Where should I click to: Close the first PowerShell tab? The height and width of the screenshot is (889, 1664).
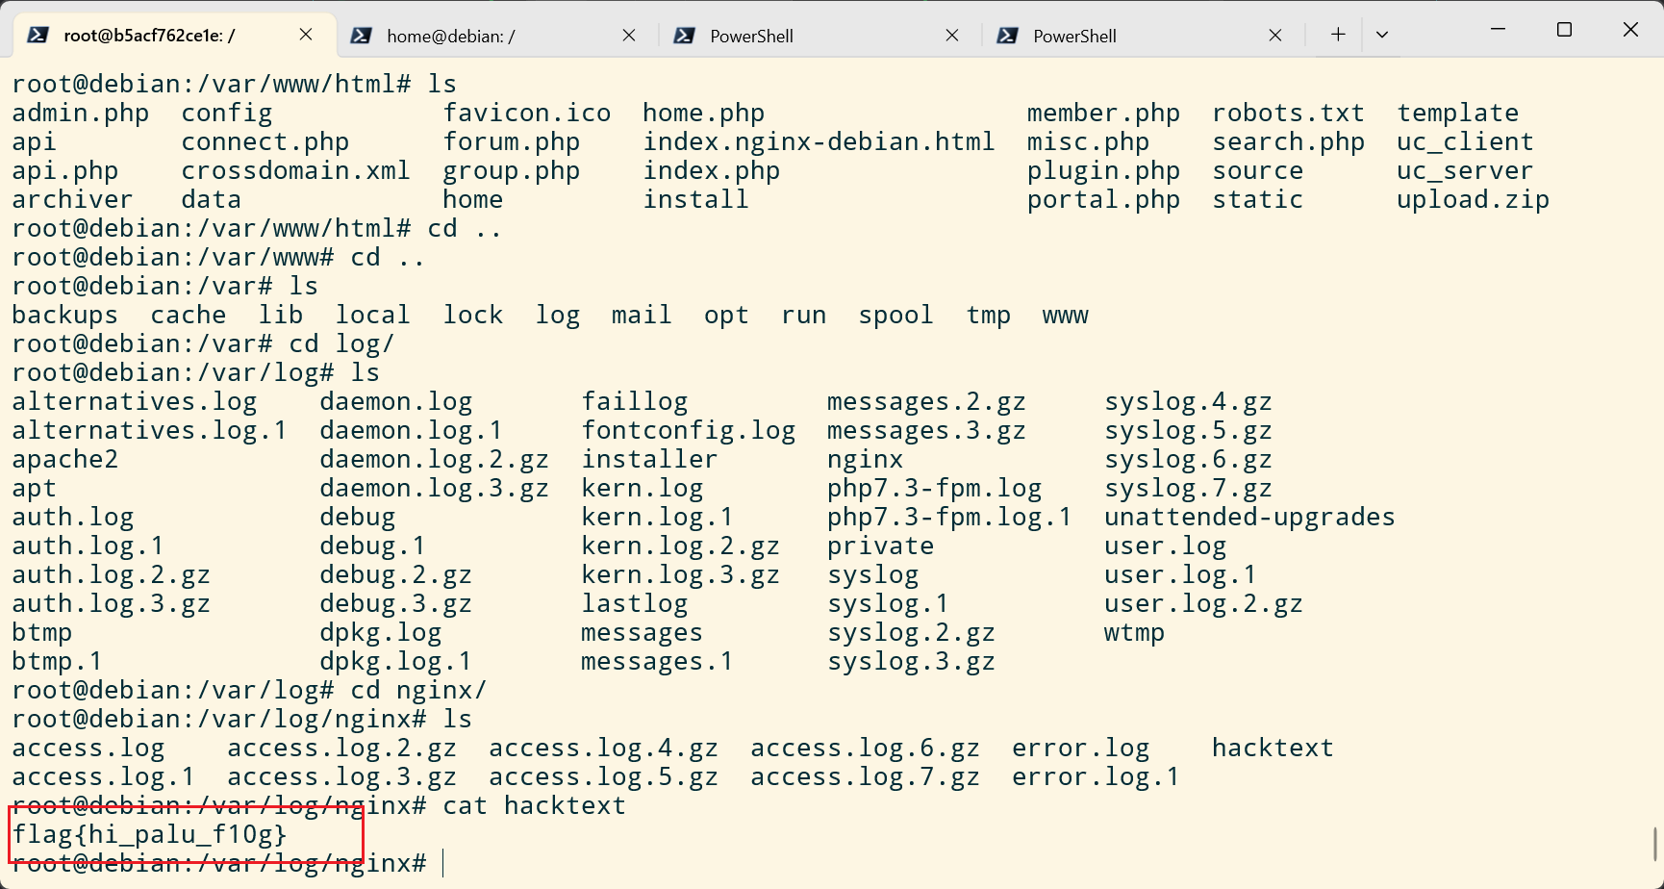(x=952, y=35)
